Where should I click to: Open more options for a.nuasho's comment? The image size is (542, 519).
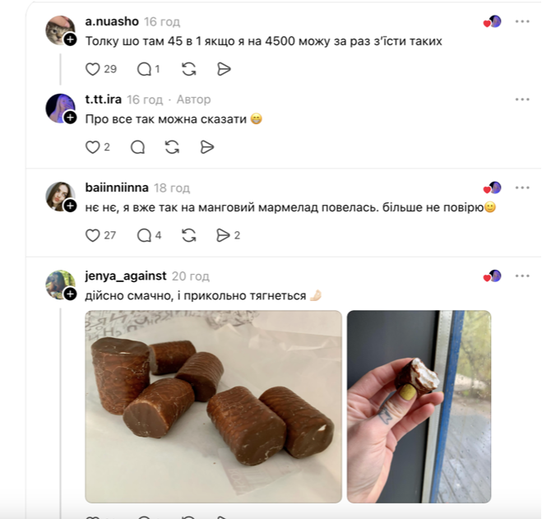[x=522, y=21]
